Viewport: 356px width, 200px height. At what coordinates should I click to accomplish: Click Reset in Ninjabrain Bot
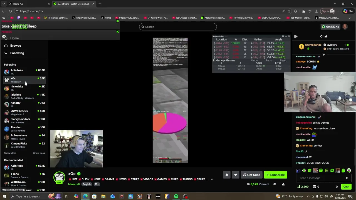pyautogui.click(x=283, y=61)
